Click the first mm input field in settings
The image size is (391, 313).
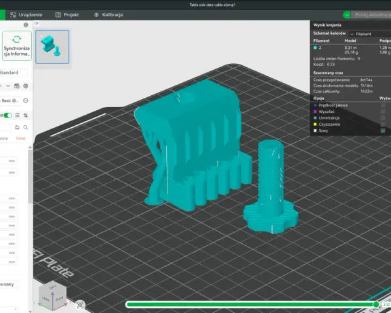(8, 161)
